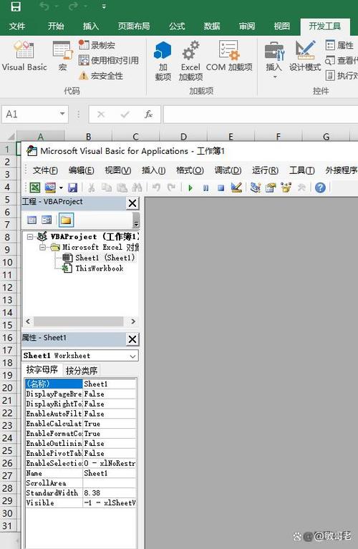The image size is (358, 549).
Task: Open the VBA 插入(I) menu
Action: pyautogui.click(x=153, y=170)
